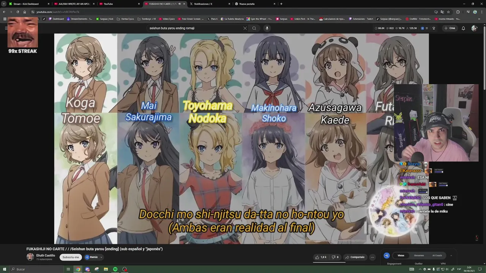Go back to previous page
The image size is (486, 273).
coord(4,12)
